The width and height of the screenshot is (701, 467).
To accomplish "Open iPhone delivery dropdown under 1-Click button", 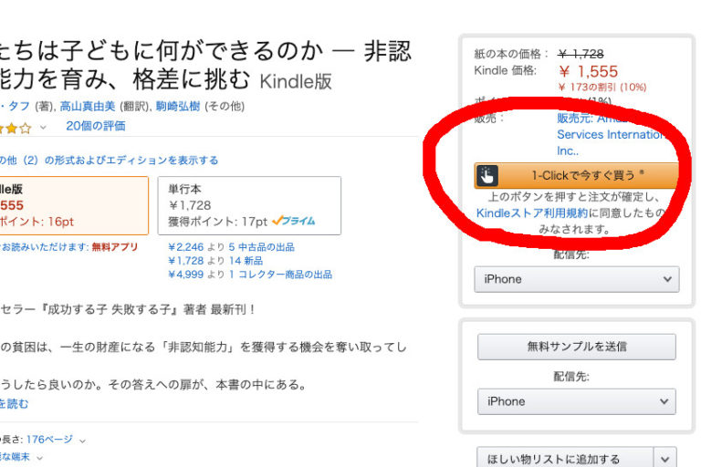I will coord(576,279).
